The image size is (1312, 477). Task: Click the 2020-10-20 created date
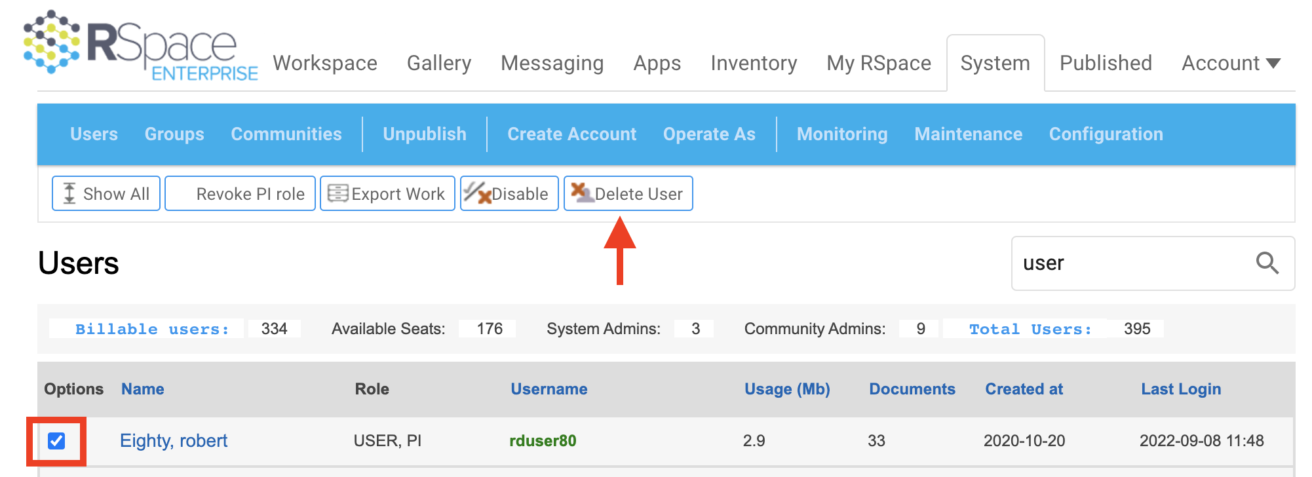(x=1024, y=441)
